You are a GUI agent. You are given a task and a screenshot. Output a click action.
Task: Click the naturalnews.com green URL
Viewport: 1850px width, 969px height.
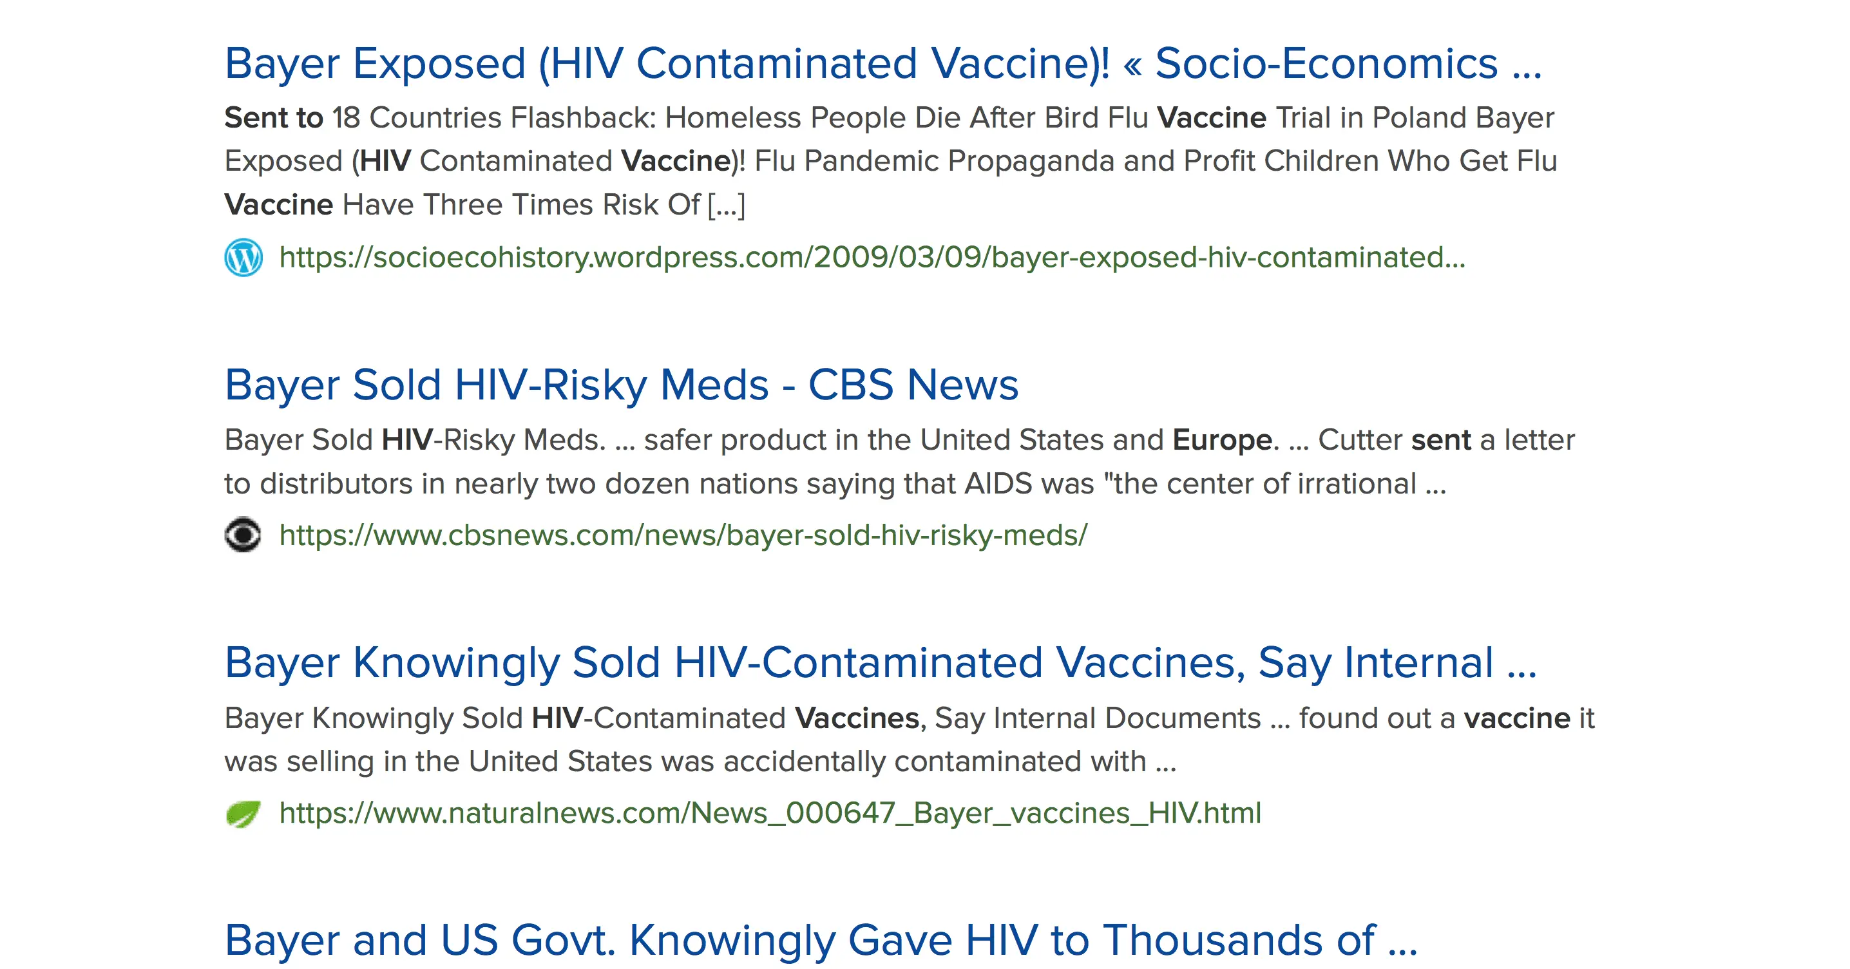770,813
